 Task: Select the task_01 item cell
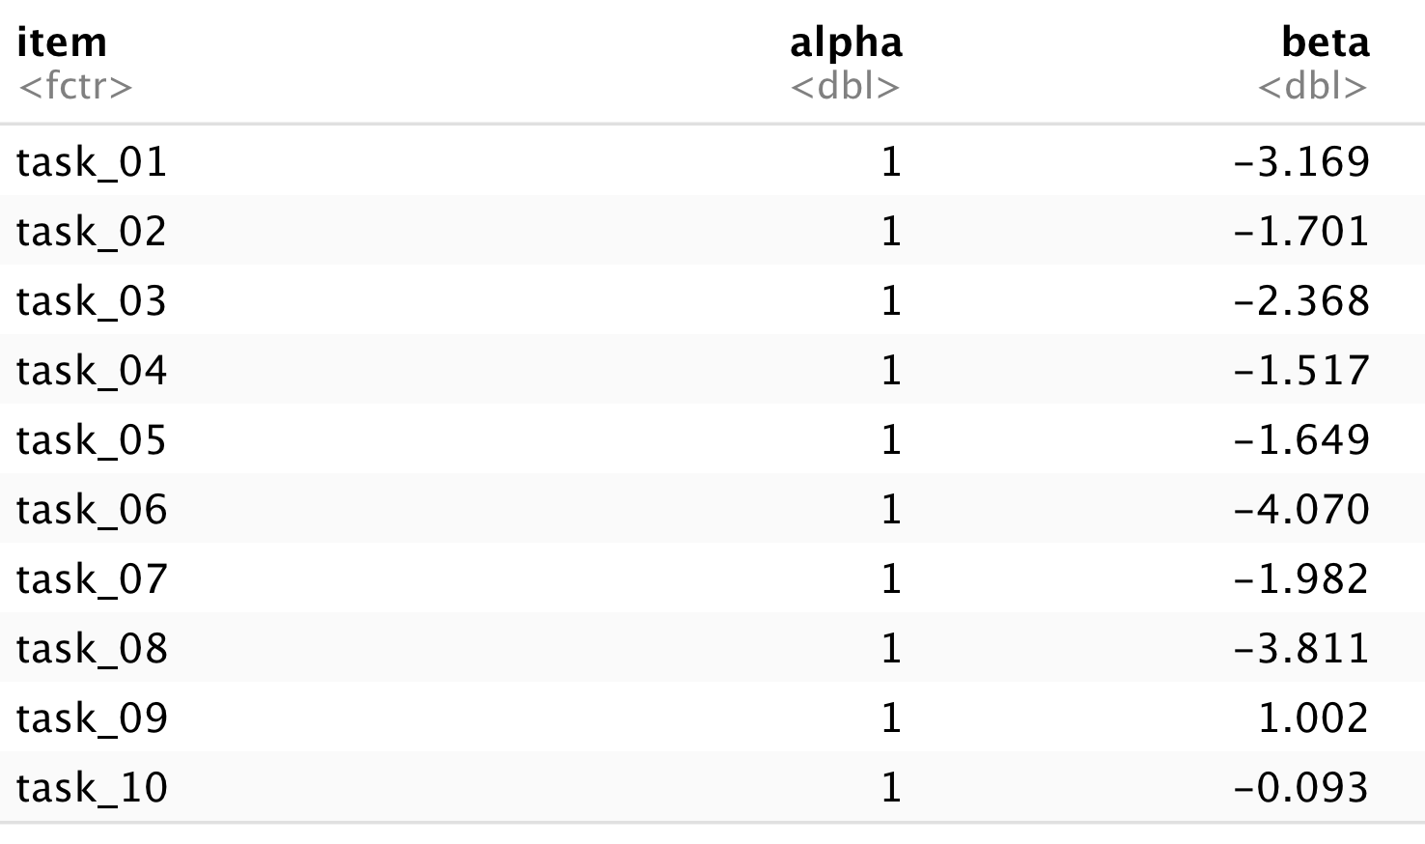[x=92, y=161]
